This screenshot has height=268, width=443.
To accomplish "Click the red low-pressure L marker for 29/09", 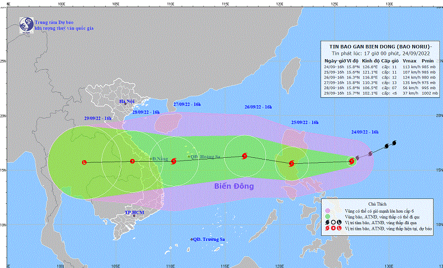I will pyautogui.click(x=84, y=162).
